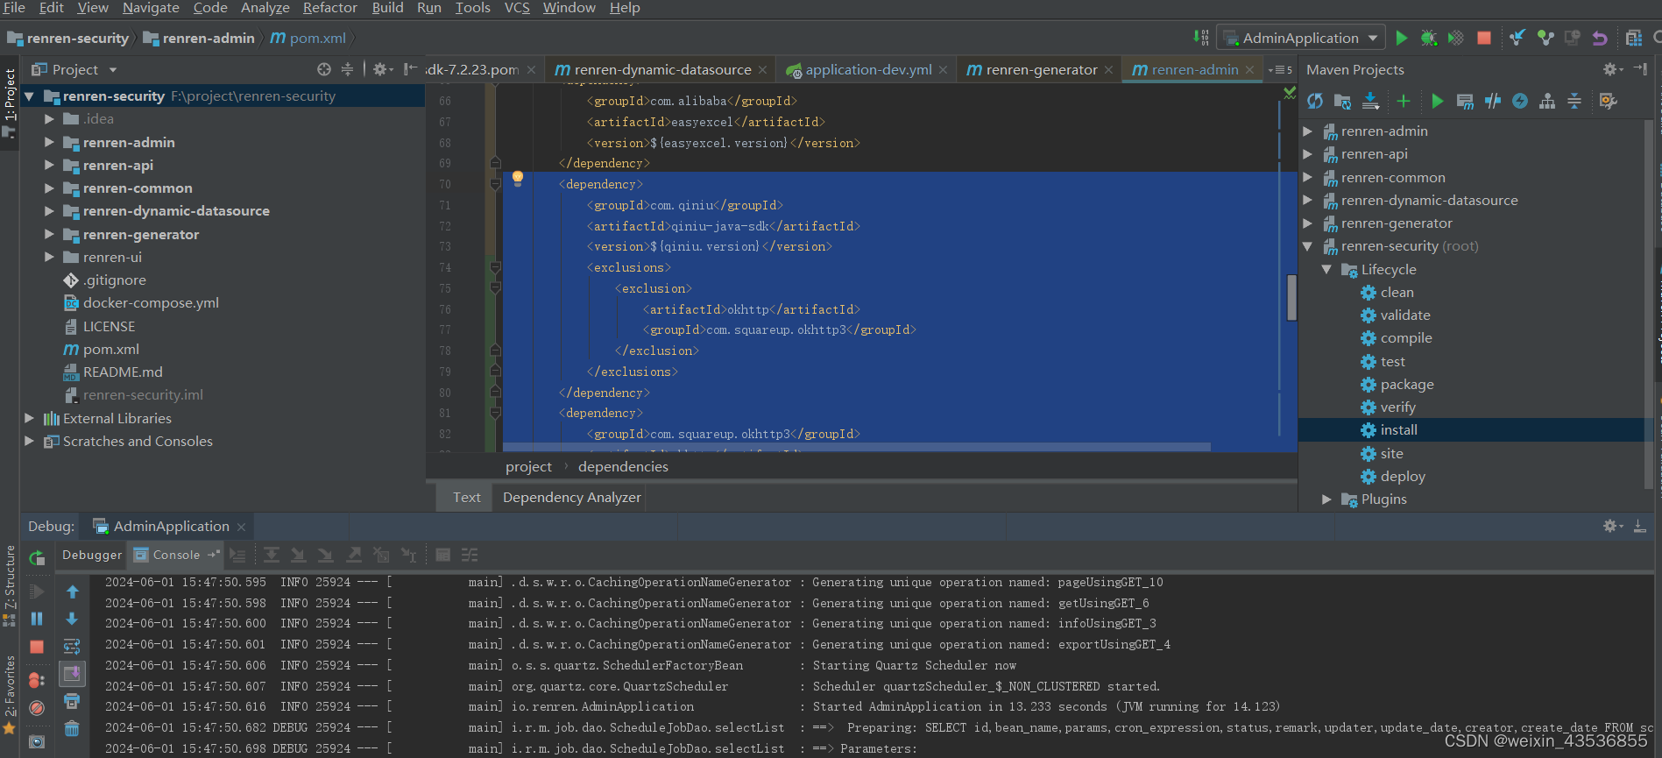Toggle scroll to end in console
The height and width of the screenshot is (758, 1662).
click(x=72, y=674)
